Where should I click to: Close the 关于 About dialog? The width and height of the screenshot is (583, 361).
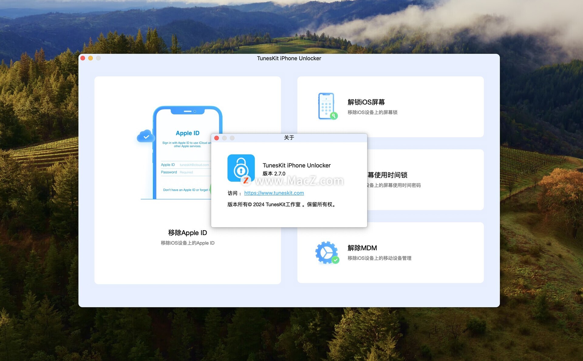216,138
